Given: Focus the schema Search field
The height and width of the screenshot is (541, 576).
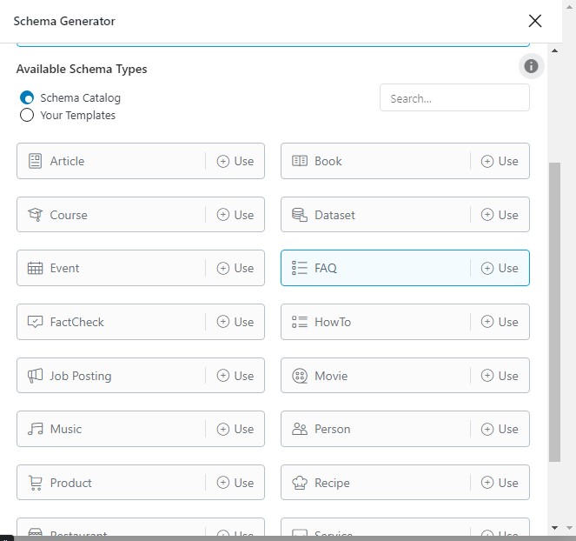Looking at the screenshot, I should pyautogui.click(x=454, y=97).
